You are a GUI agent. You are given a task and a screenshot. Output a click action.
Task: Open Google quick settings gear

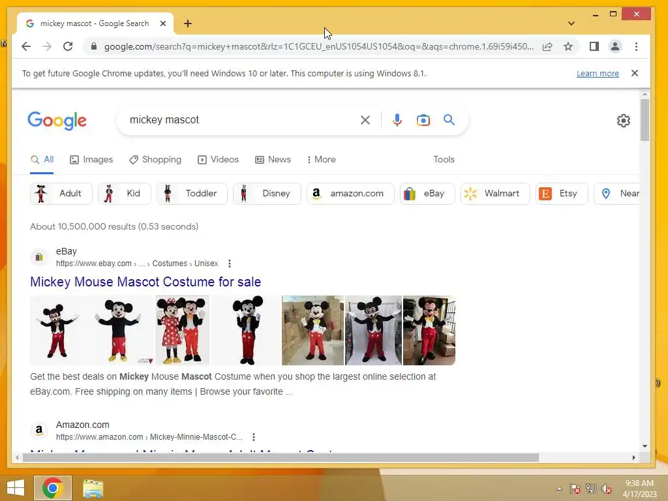(x=623, y=121)
